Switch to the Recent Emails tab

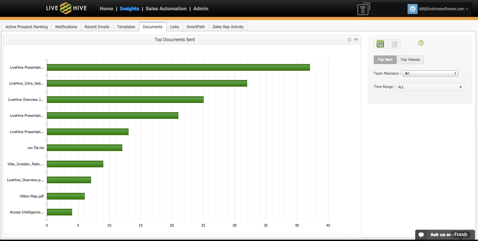[x=97, y=27]
